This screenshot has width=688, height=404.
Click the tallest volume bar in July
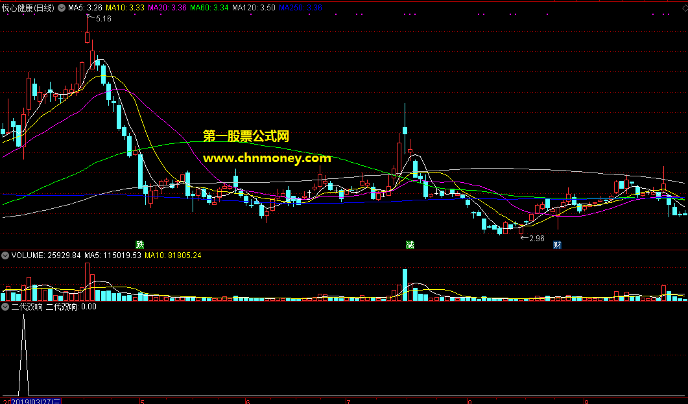[x=405, y=285]
